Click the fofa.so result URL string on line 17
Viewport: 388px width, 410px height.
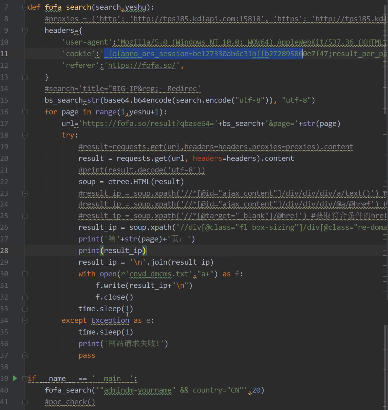pyautogui.click(x=149, y=123)
